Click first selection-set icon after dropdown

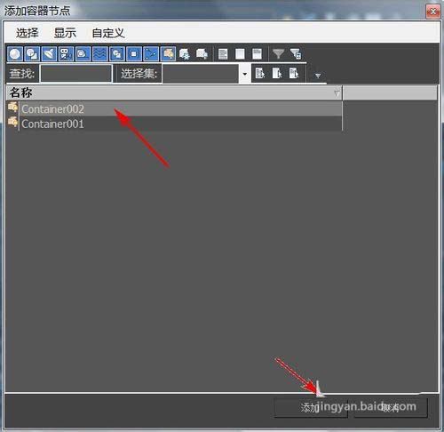(260, 73)
